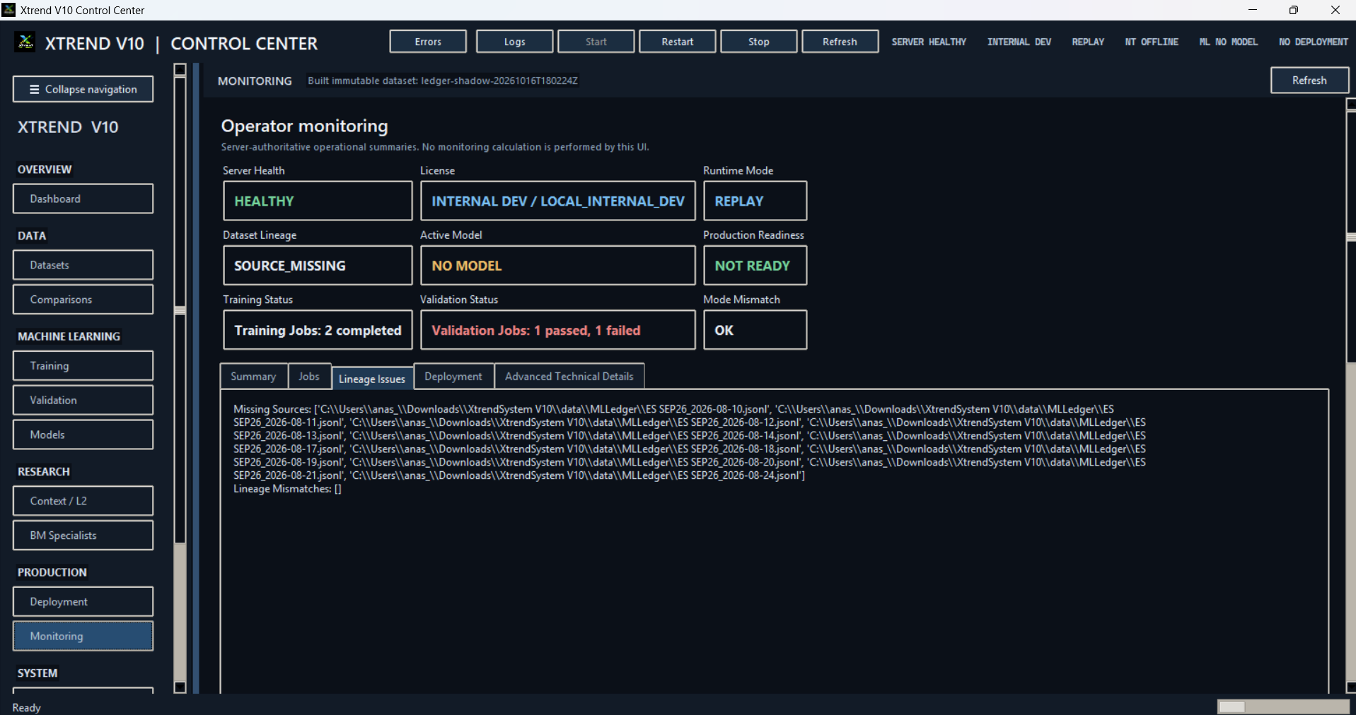The height and width of the screenshot is (715, 1356).
Task: Click NO DEPLOYMENT header status
Action: (1314, 42)
